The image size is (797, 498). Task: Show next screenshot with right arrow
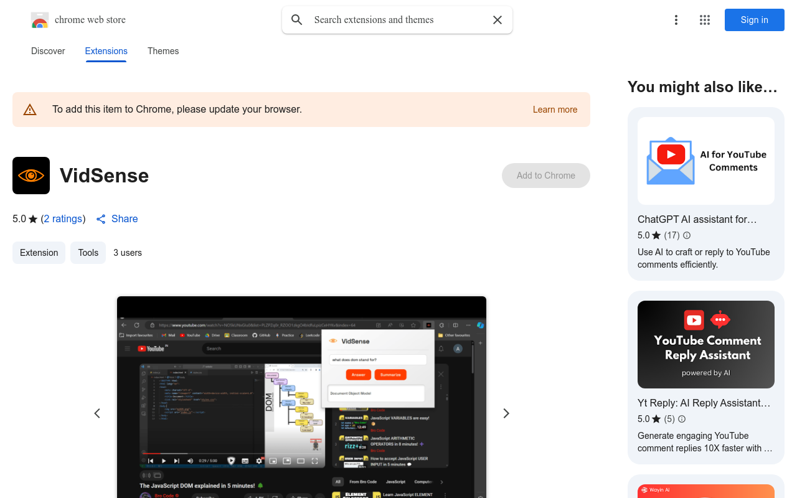(506, 413)
